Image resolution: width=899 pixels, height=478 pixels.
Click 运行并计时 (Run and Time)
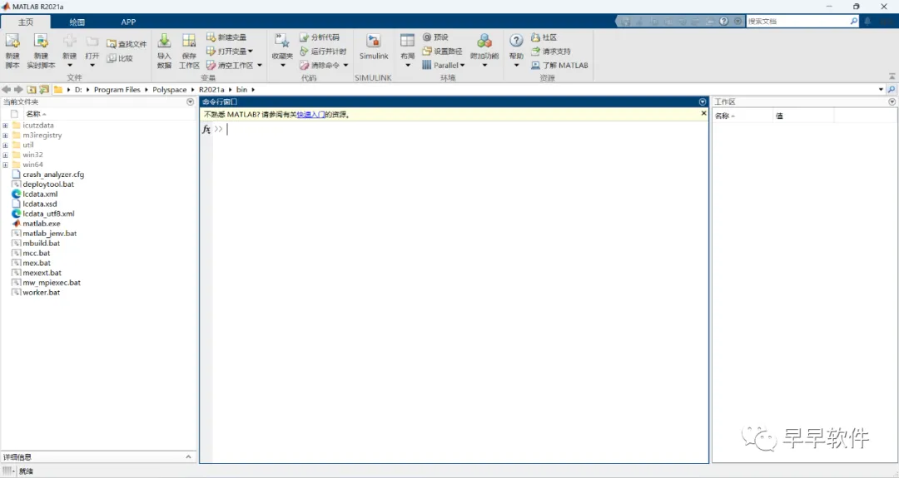(x=323, y=52)
